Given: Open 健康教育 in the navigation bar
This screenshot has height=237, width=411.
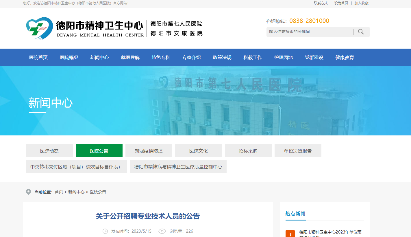Looking at the screenshot, I should [345, 57].
